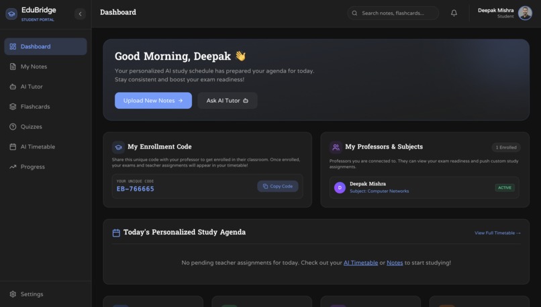The image size is (541, 307).
Task: Click the EduBridge graduation cap logo
Action: point(11,14)
